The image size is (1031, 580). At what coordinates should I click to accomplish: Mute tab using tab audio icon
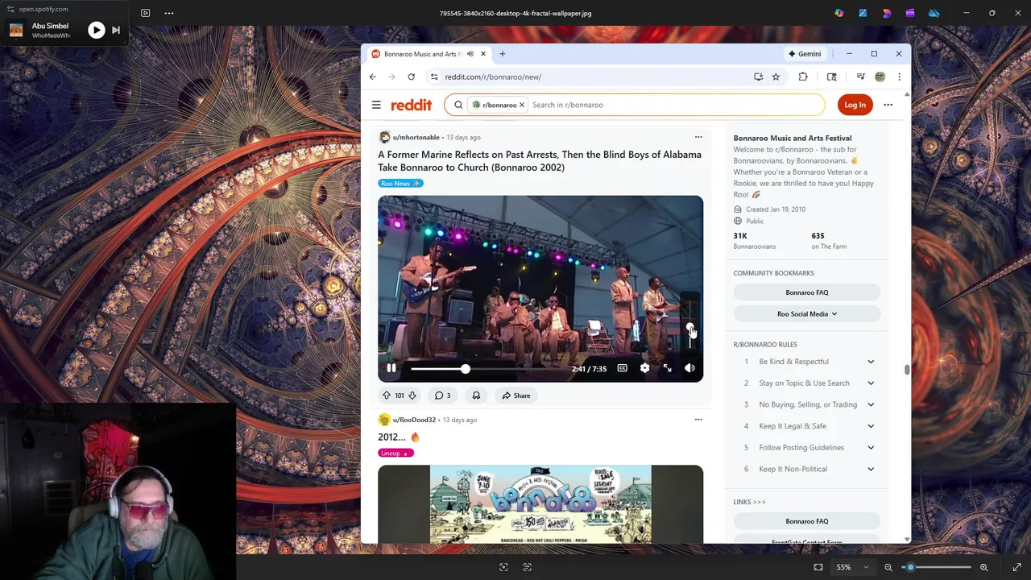coord(470,54)
